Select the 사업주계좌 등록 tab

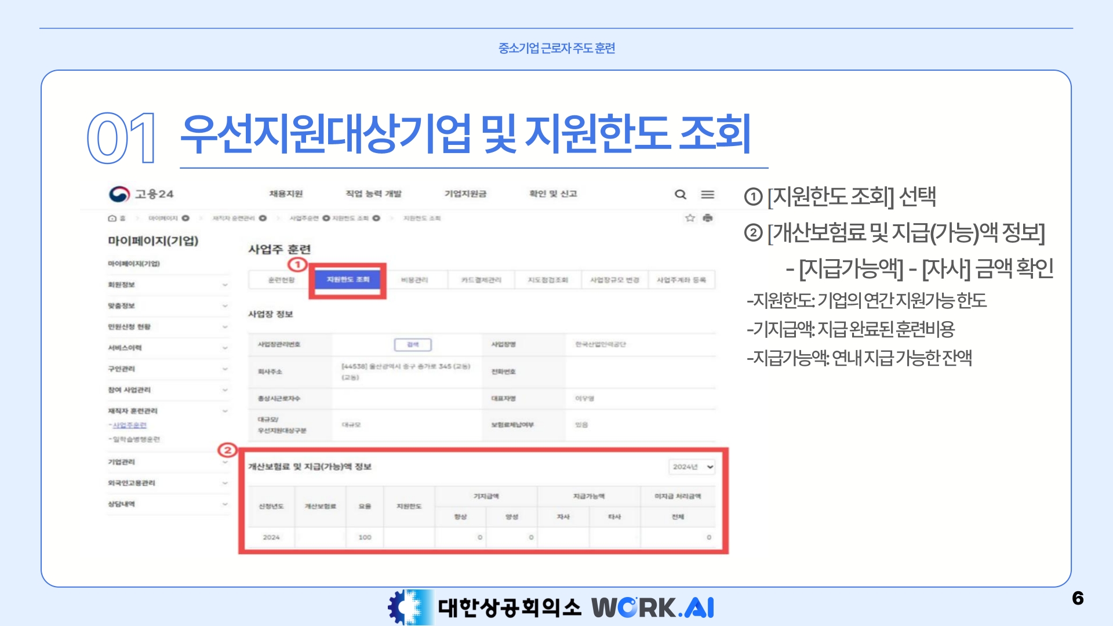(681, 280)
